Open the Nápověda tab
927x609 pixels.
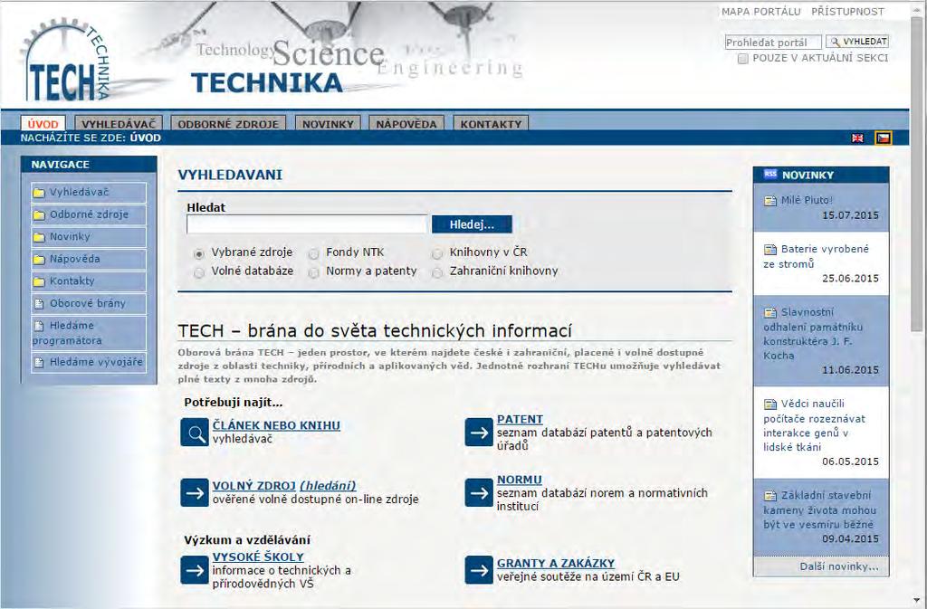pyautogui.click(x=406, y=123)
